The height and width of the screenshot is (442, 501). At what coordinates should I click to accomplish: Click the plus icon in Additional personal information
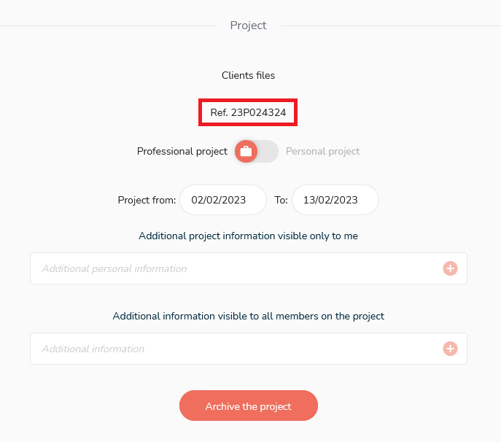click(x=450, y=268)
